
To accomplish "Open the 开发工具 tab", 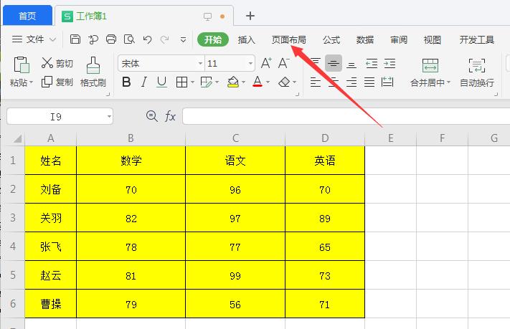I will click(477, 39).
